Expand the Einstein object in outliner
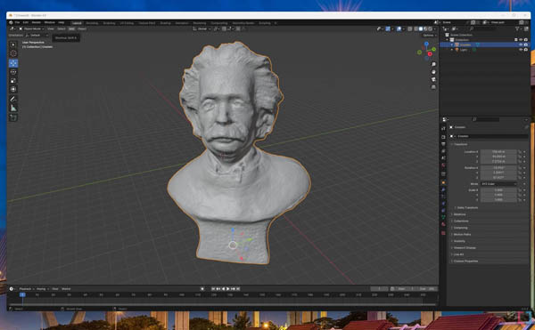 [x=452, y=44]
